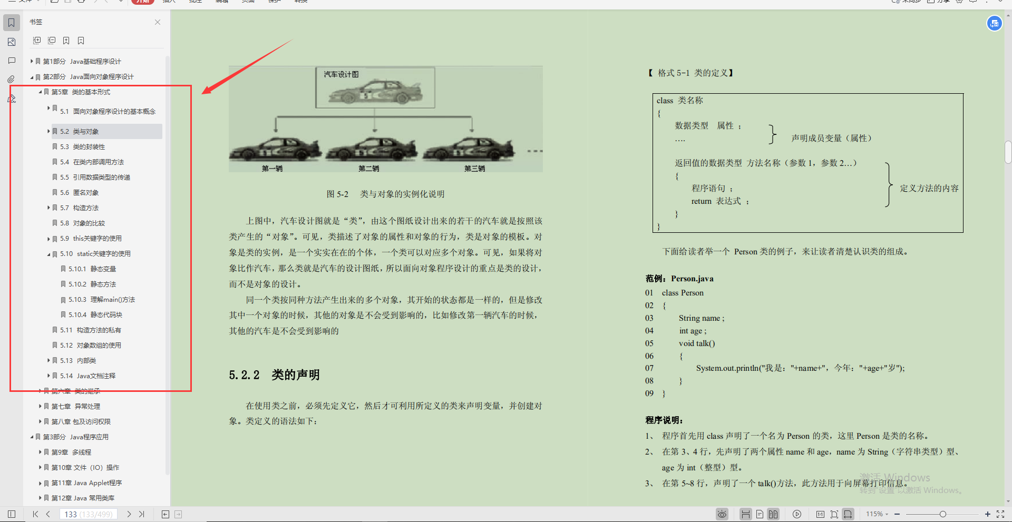Expand the 第七章 异常处理 node
The height and width of the screenshot is (522, 1012).
click(40, 406)
